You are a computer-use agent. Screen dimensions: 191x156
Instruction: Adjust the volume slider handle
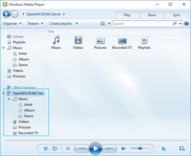(x=140, y=148)
